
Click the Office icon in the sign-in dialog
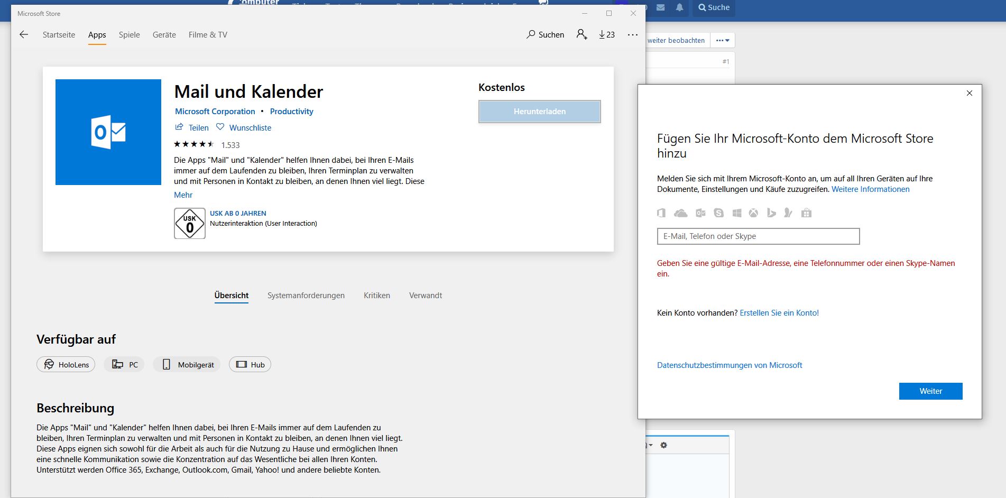pos(661,213)
